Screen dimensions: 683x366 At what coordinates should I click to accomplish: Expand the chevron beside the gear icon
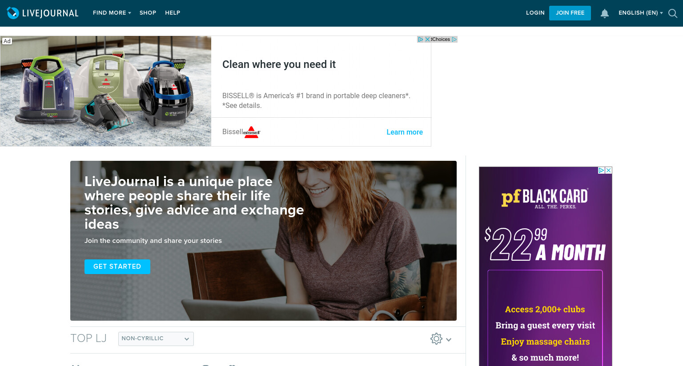tap(449, 339)
